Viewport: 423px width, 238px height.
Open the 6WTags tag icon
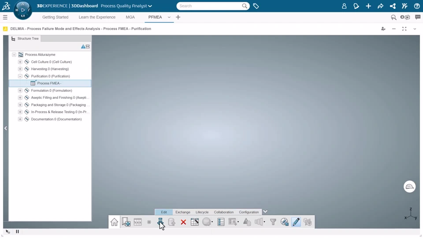click(x=256, y=6)
